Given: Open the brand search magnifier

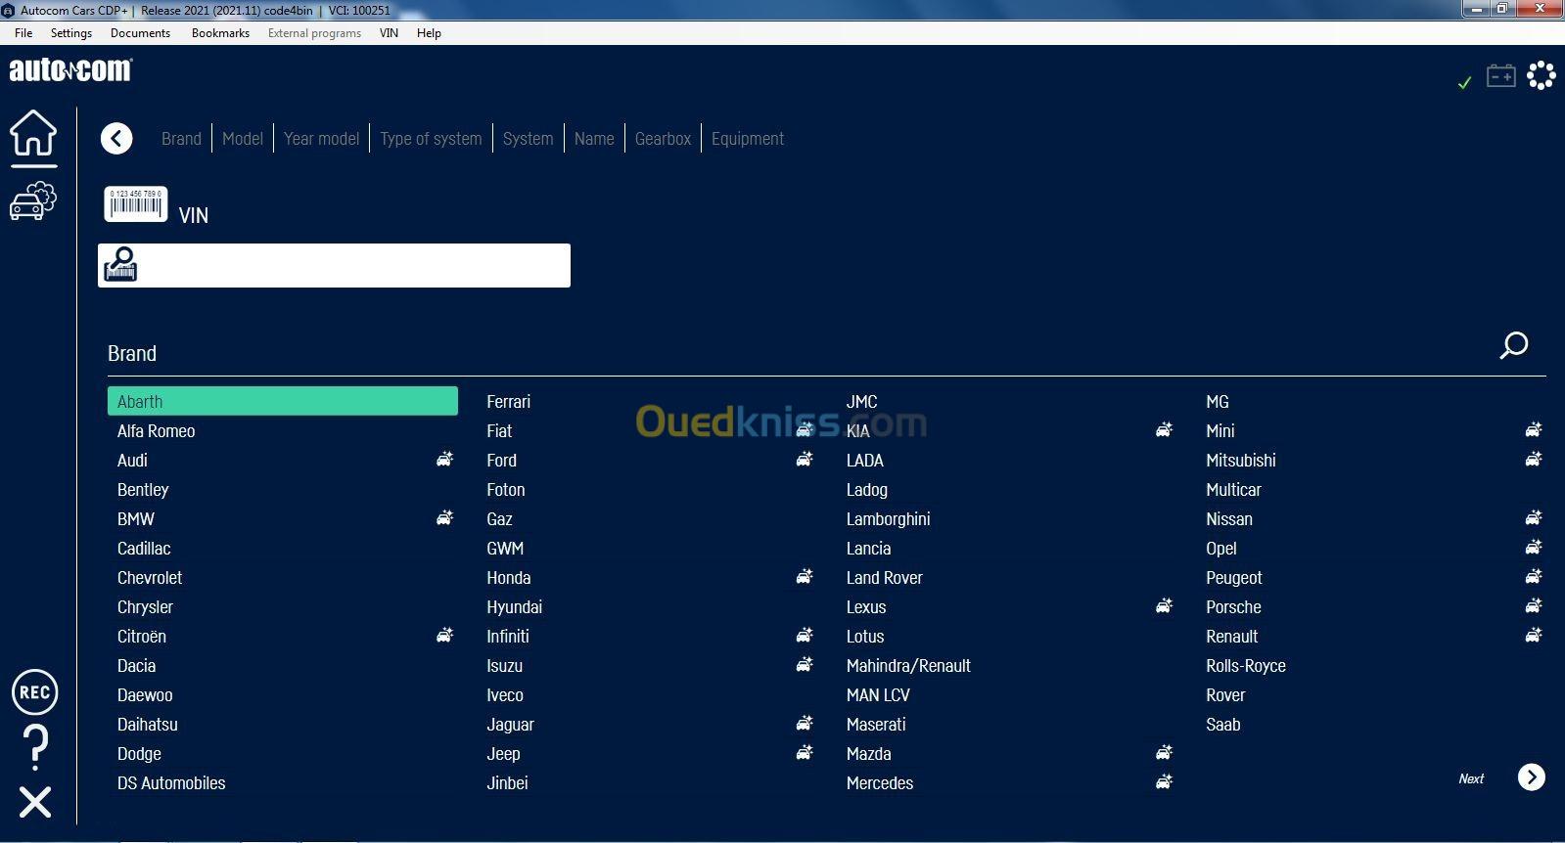Looking at the screenshot, I should [1513, 345].
